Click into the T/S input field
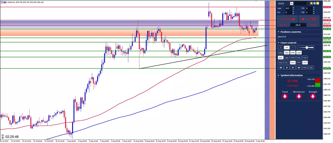Image resolution: width=333 pixels, height=143 pixels. click(x=309, y=8)
